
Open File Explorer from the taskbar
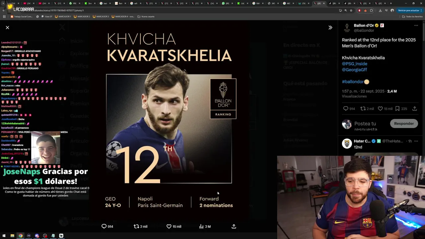[12, 236]
